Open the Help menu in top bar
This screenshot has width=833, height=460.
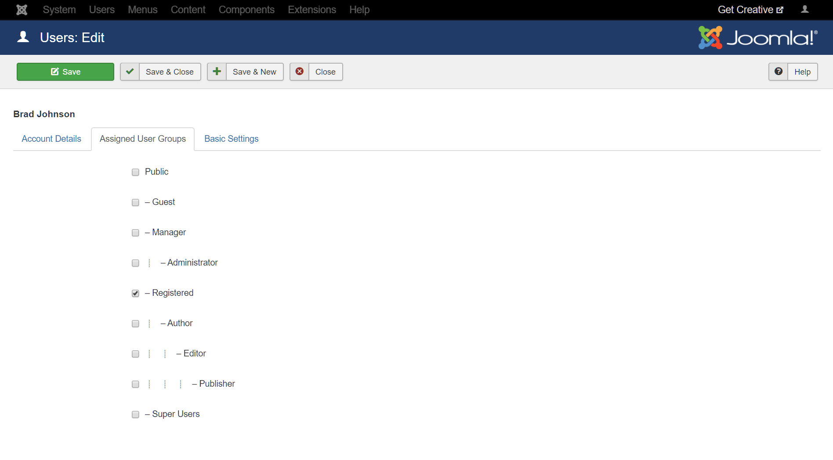(359, 10)
